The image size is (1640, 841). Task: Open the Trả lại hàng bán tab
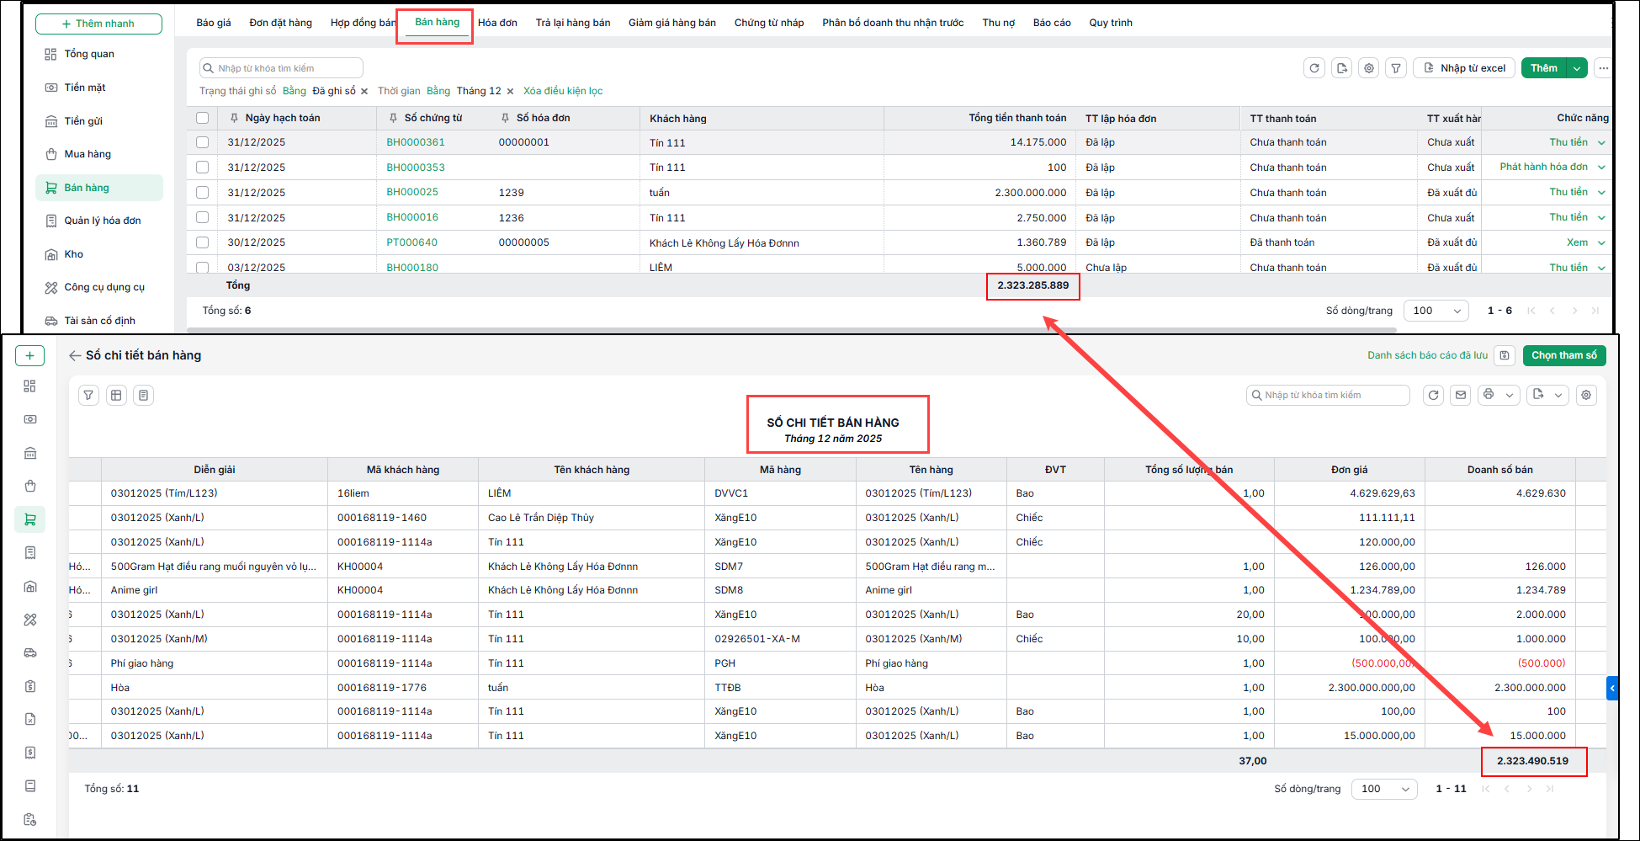pos(573,23)
